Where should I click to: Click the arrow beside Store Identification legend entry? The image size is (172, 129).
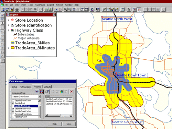(9, 25)
